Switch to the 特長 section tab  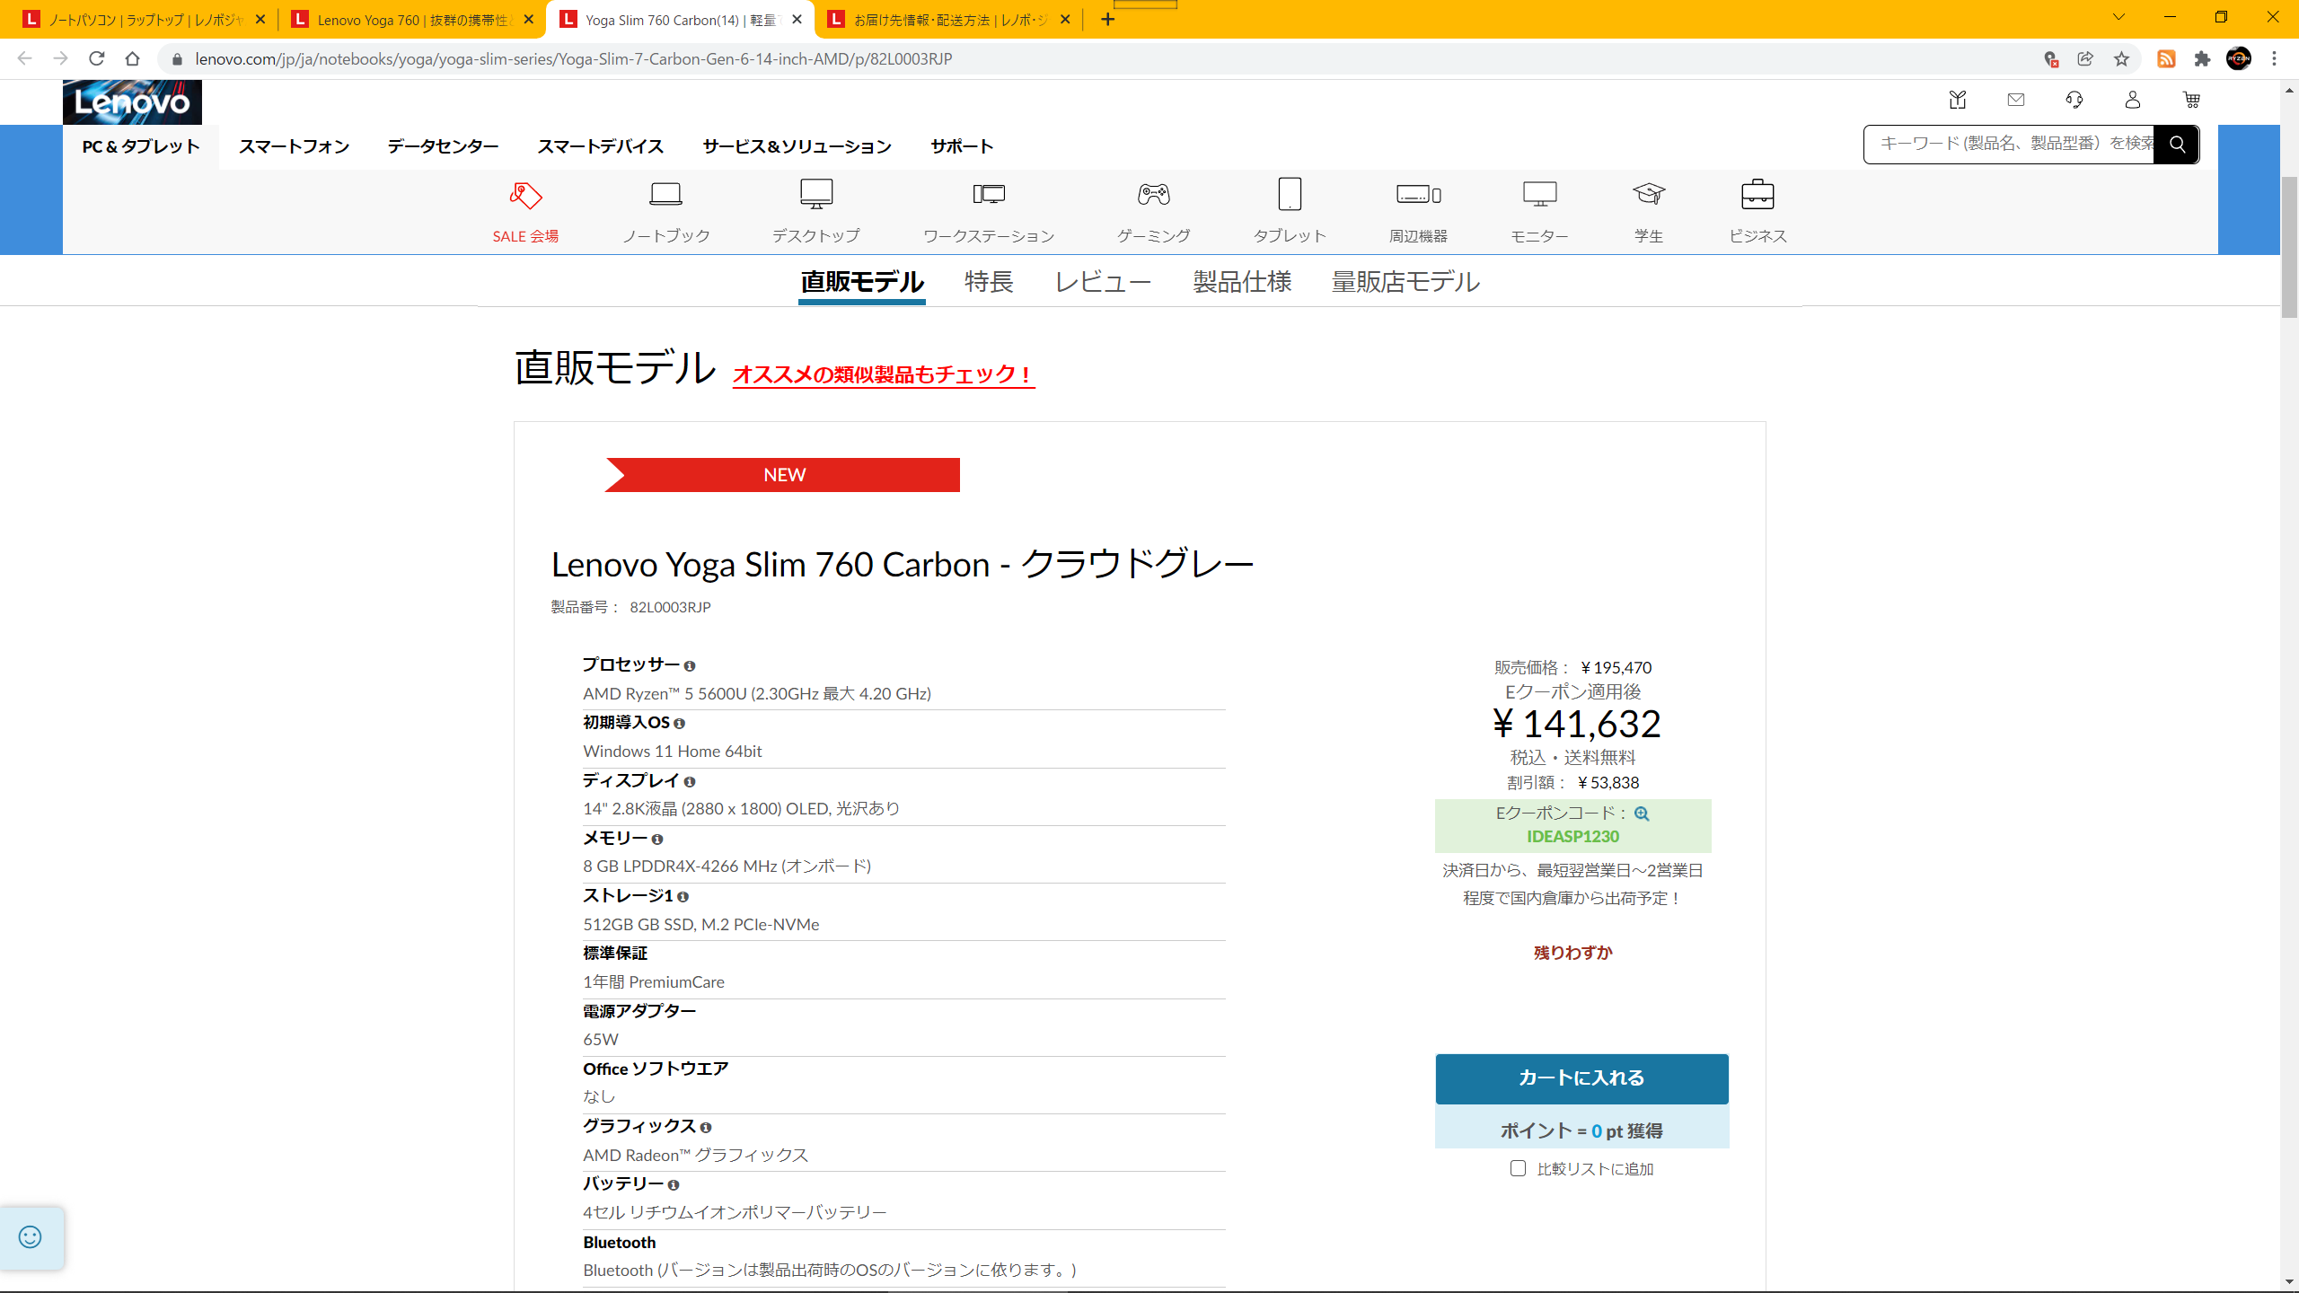[x=989, y=282]
